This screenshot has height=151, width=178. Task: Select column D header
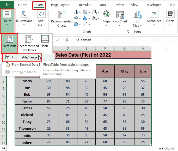(68, 49)
